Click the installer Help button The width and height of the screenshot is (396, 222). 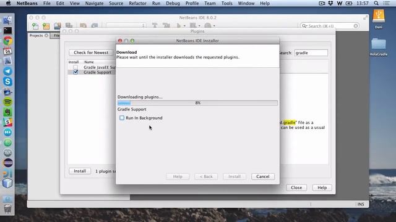point(178,176)
